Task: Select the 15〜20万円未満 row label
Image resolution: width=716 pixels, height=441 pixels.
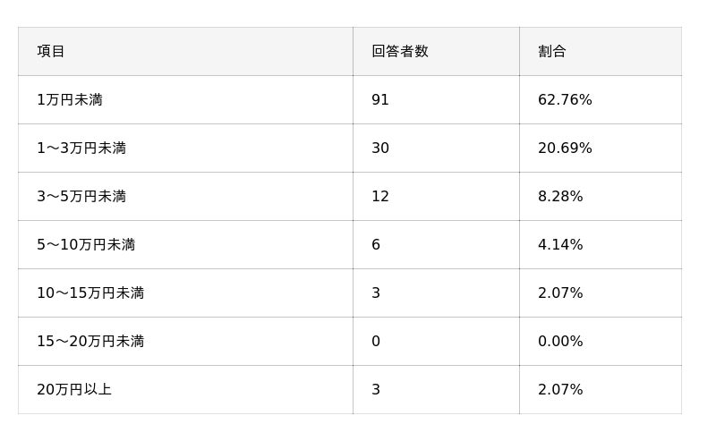Action: pyautogui.click(x=90, y=342)
